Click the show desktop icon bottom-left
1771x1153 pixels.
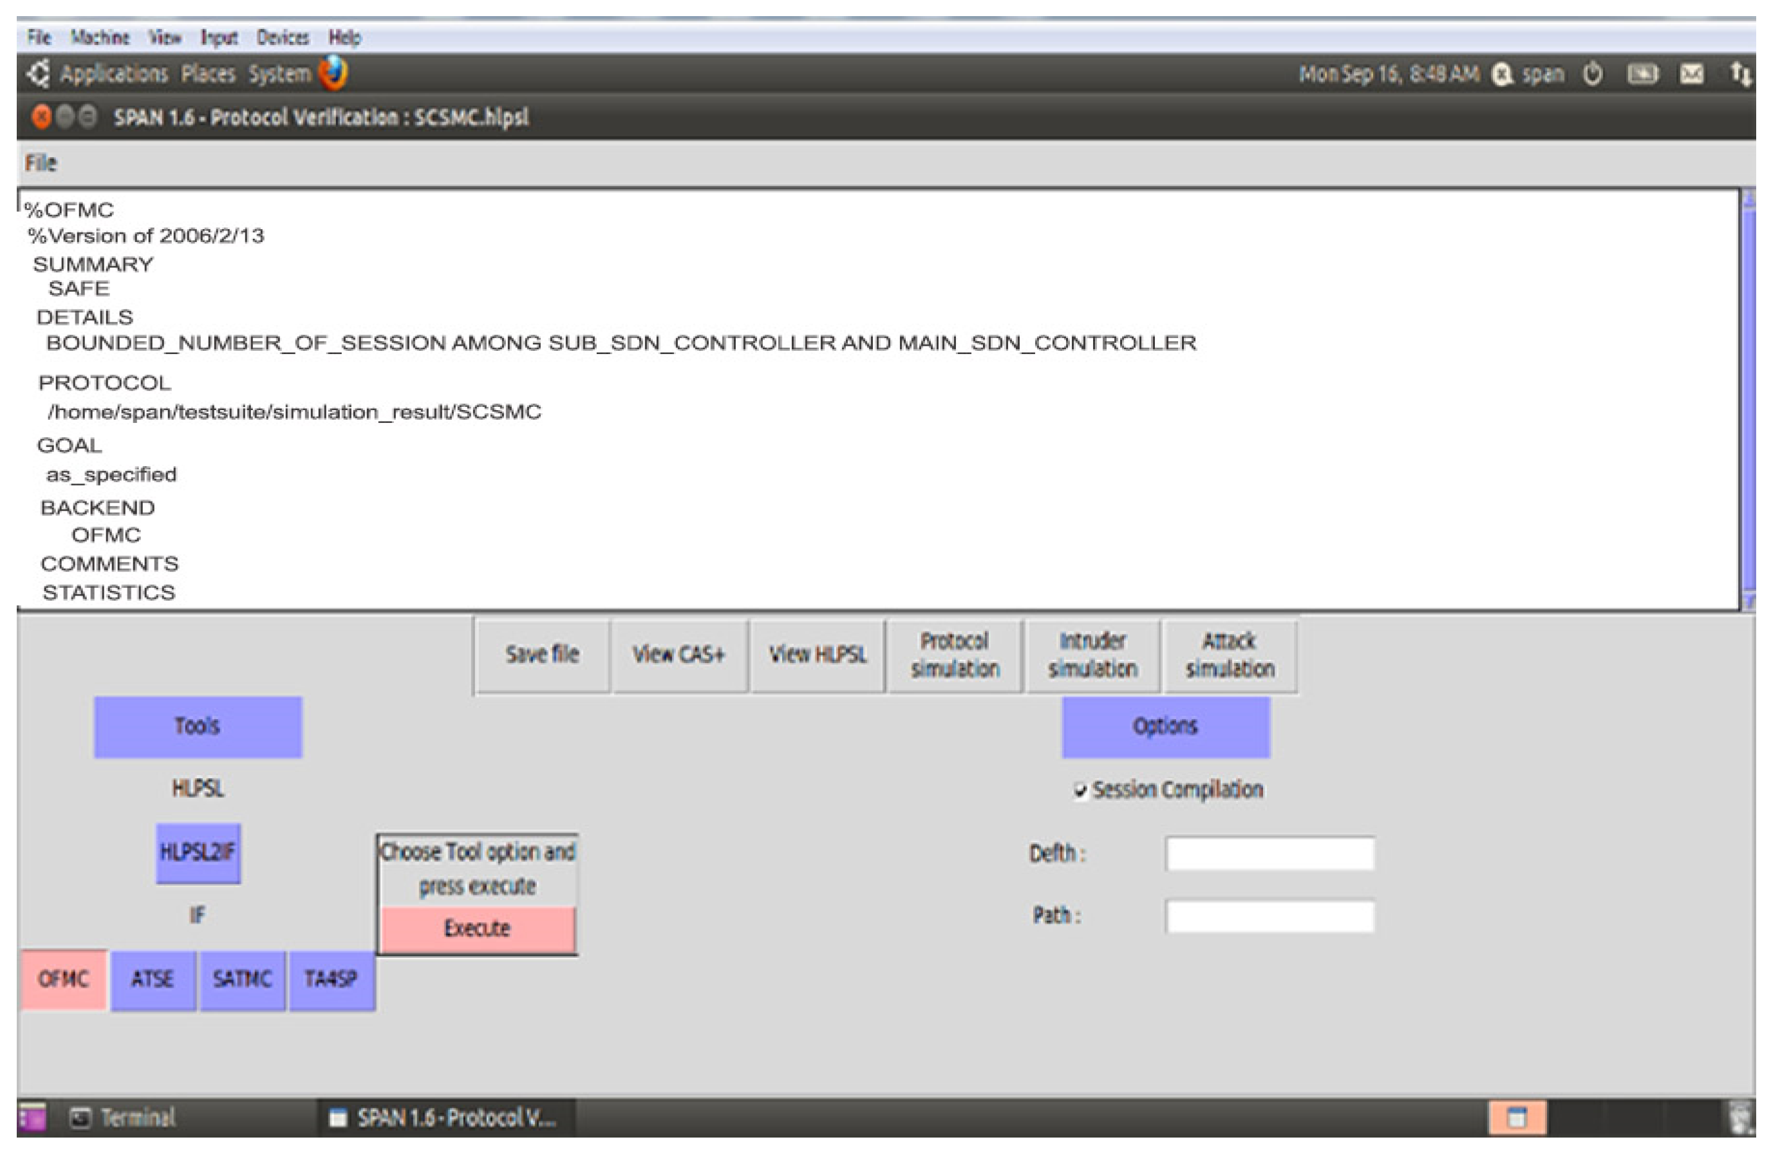(32, 1118)
